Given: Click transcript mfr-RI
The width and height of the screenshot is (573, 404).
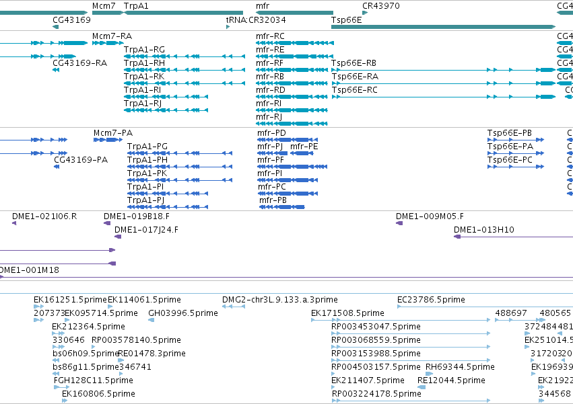Looking at the screenshot, I should click(x=292, y=111).
